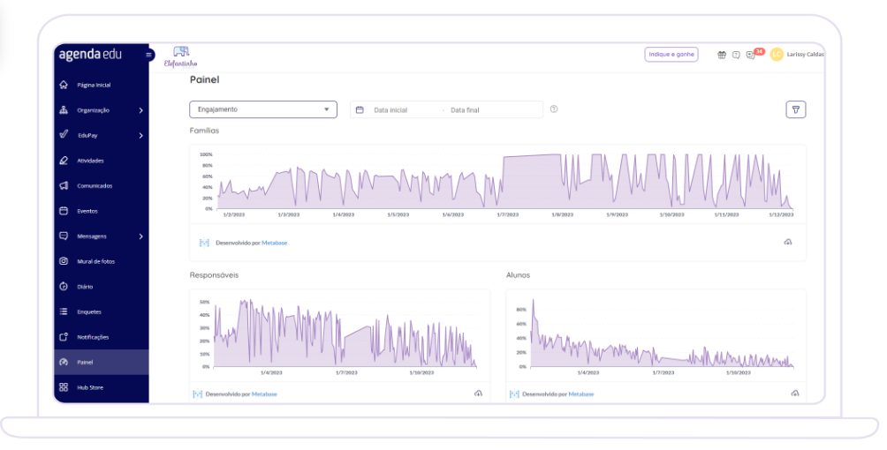Download the Responsáveis chart via cloud icon
This screenshot has height=450, width=887.
(x=478, y=394)
